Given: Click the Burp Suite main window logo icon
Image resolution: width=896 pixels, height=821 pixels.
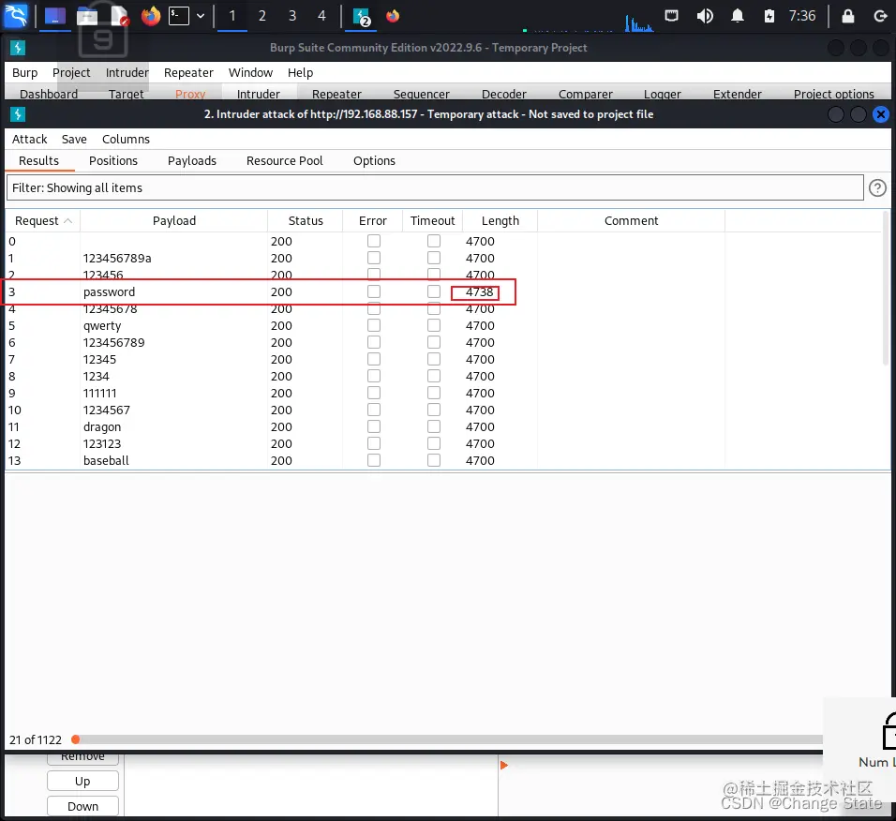Looking at the screenshot, I should tap(18, 48).
